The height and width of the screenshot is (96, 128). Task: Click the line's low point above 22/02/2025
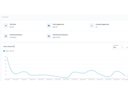pyautogui.click(x=66, y=78)
